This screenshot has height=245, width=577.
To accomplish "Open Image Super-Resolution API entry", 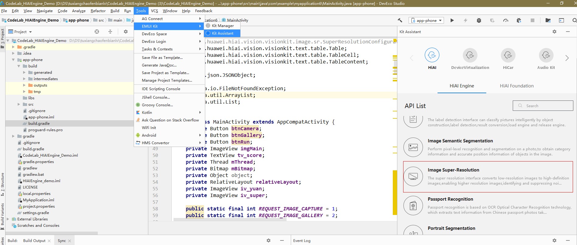I will point(488,177).
